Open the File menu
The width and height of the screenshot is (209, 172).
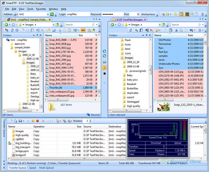(x=7, y=9)
